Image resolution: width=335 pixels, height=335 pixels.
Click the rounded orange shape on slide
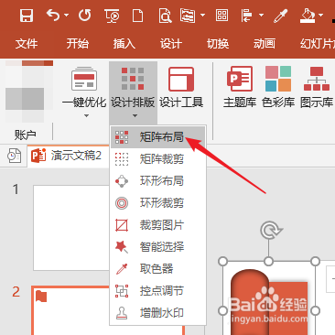pyautogui.click(x=250, y=302)
